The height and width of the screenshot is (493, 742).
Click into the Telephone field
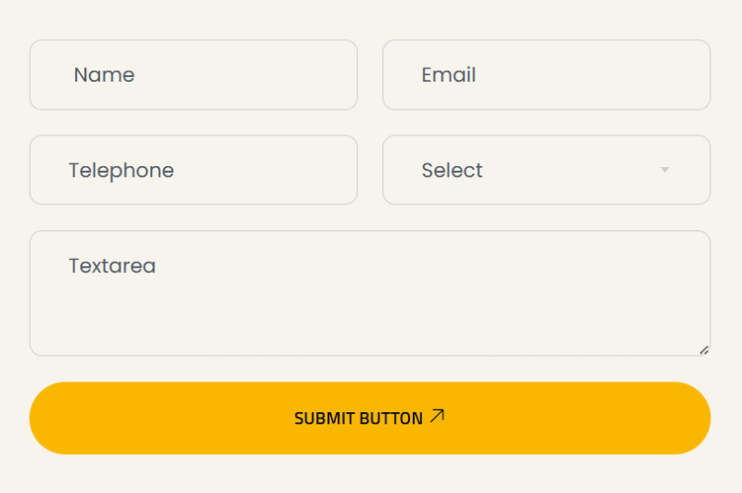click(x=193, y=170)
